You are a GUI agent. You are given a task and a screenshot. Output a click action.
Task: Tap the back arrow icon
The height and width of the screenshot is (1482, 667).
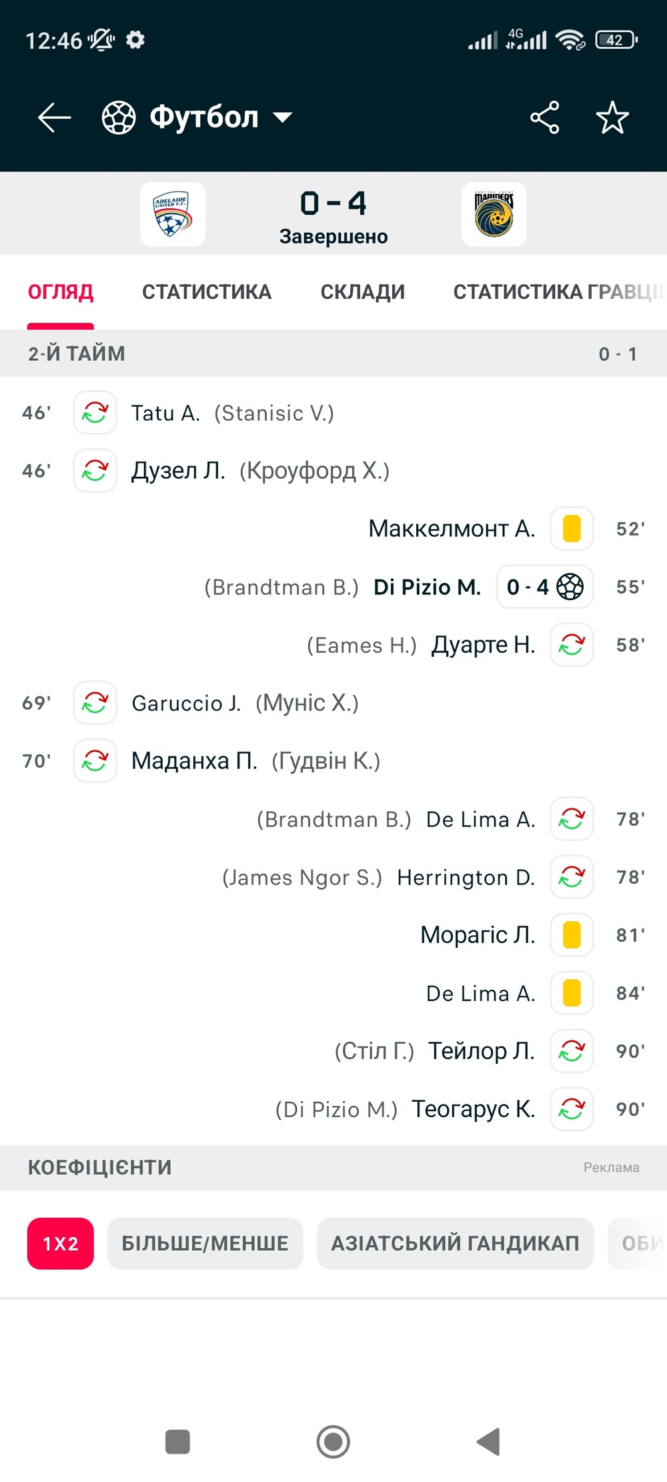click(55, 118)
